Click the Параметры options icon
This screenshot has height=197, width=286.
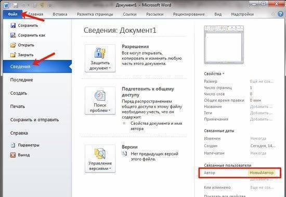click(x=13, y=145)
